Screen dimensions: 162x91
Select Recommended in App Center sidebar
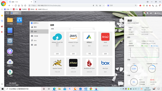pos(39,27)
